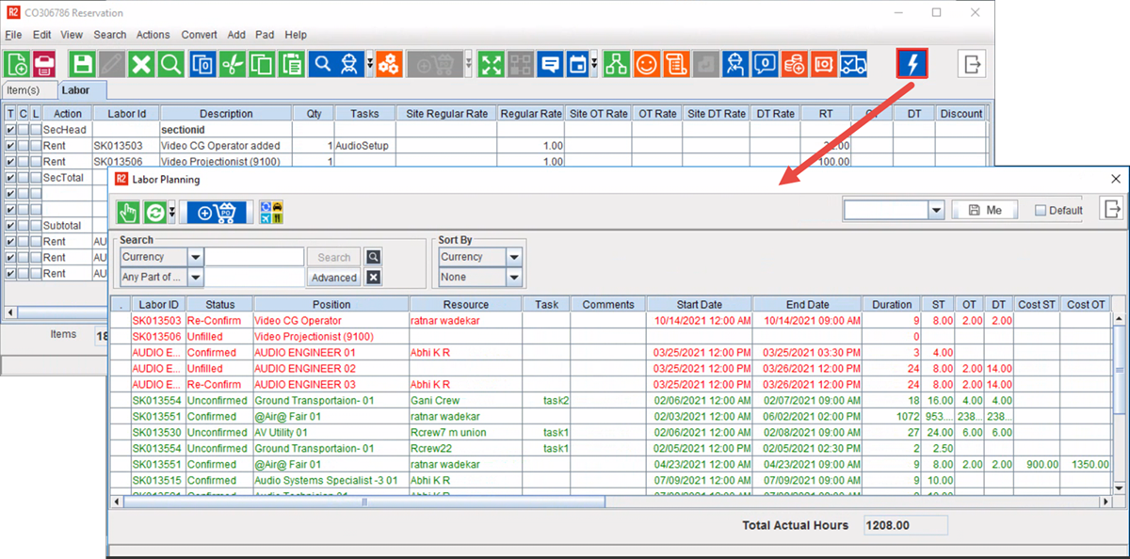Expand the 'Any Part of' search dropdown

(x=195, y=278)
